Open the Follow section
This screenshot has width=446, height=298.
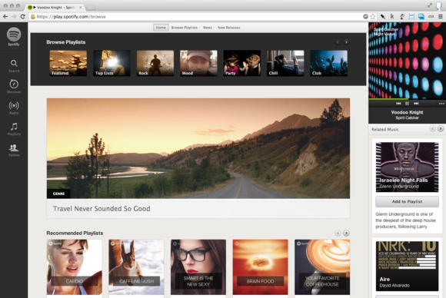14,150
